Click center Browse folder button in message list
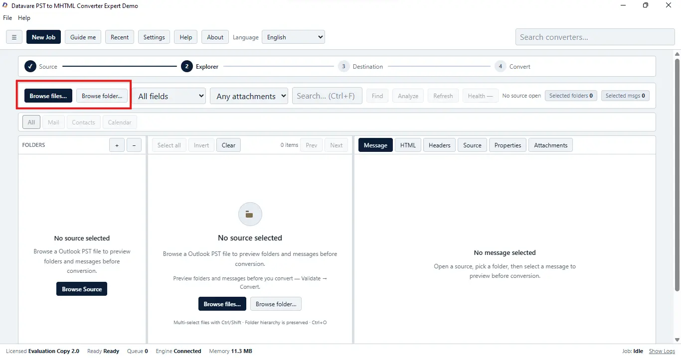The image size is (681, 358). pos(276,304)
